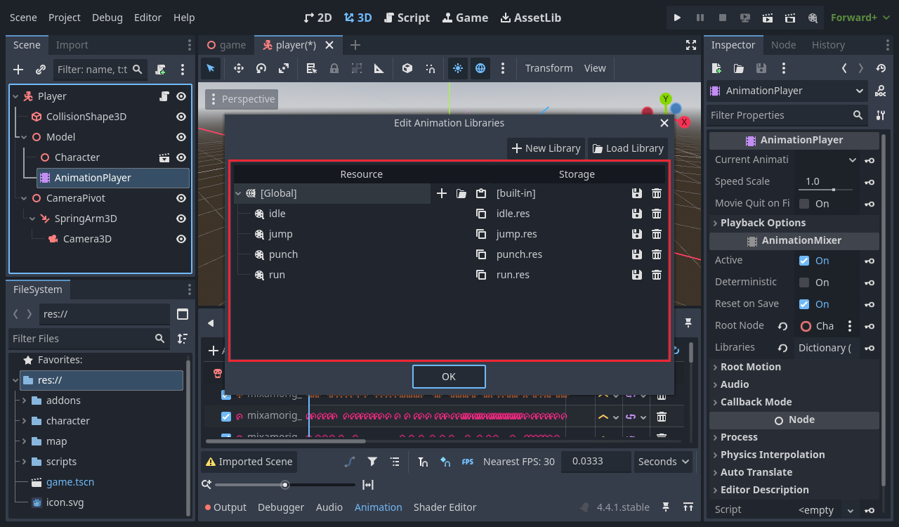
Task: Open the game scene tab
Action: point(226,45)
